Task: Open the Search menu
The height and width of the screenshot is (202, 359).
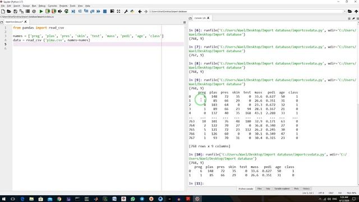Action: (x=17, y=6)
